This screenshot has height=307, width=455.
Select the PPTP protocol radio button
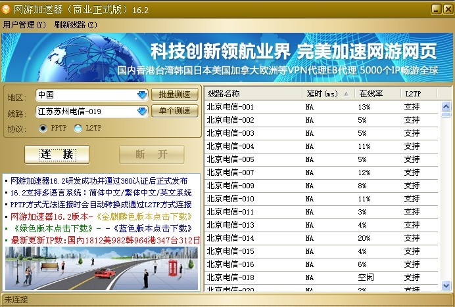pos(43,128)
